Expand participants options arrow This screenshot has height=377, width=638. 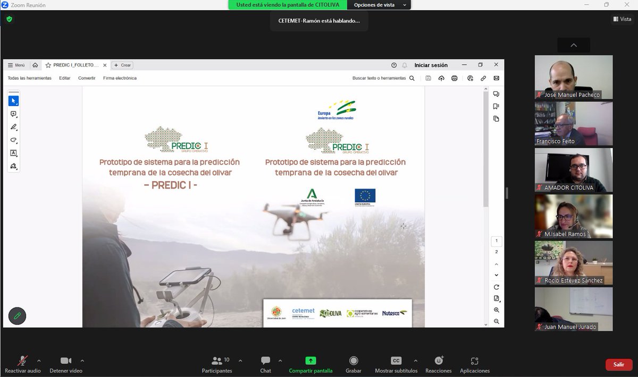click(240, 360)
